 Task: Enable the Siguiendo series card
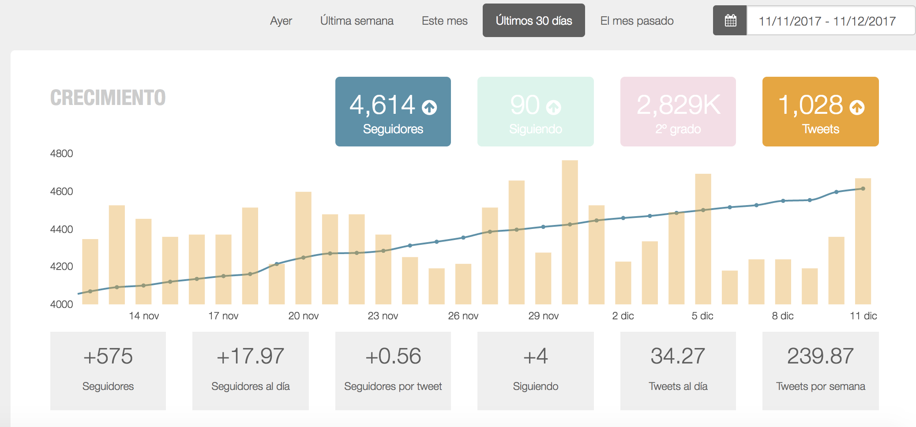click(x=536, y=112)
